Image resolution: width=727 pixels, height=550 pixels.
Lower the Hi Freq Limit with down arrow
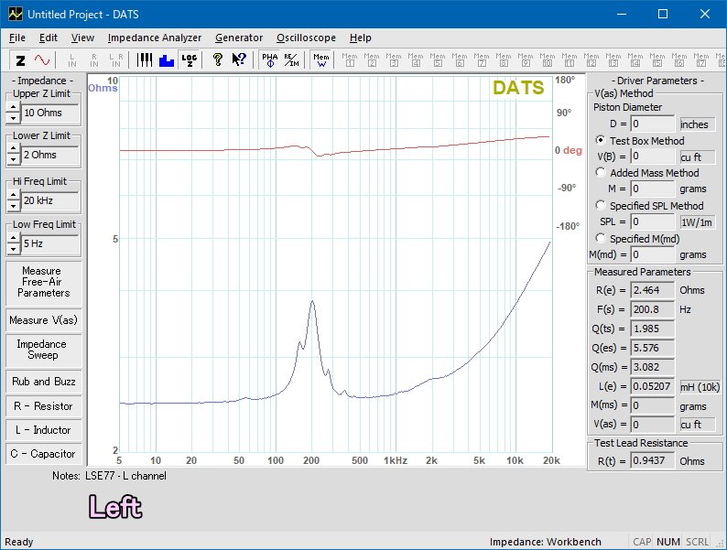coord(14,206)
